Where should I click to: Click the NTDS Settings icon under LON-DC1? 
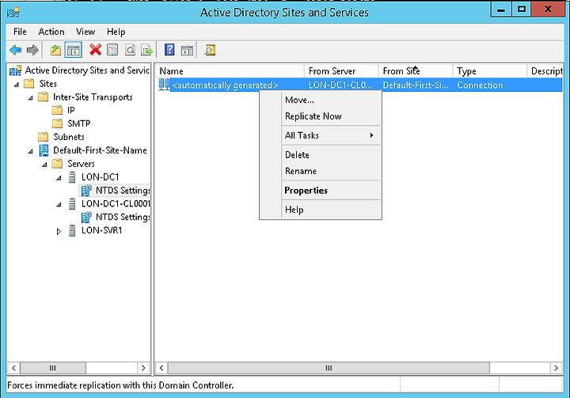(x=86, y=190)
